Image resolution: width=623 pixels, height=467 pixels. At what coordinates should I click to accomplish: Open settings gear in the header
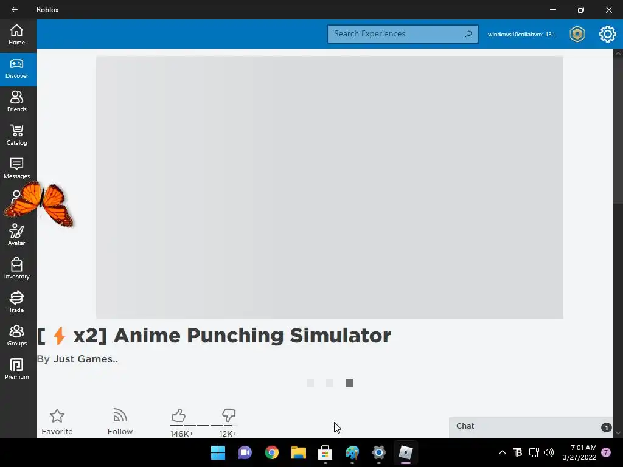click(608, 34)
